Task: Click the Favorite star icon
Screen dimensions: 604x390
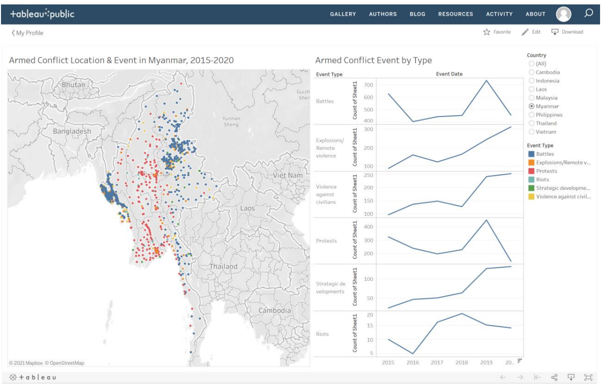Action: coord(486,32)
